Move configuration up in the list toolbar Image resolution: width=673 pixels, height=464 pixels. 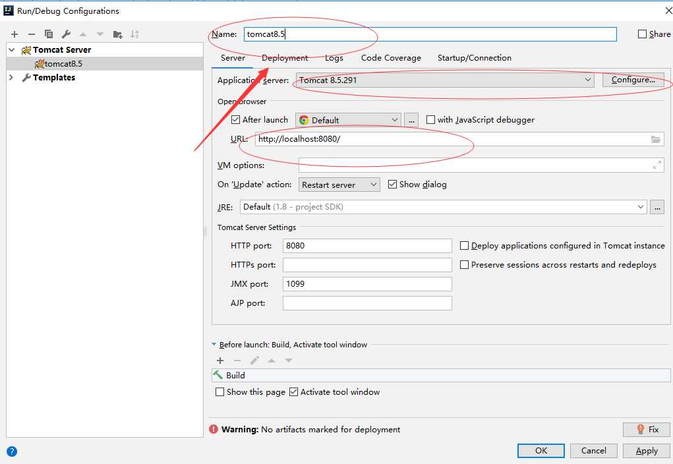pos(83,34)
